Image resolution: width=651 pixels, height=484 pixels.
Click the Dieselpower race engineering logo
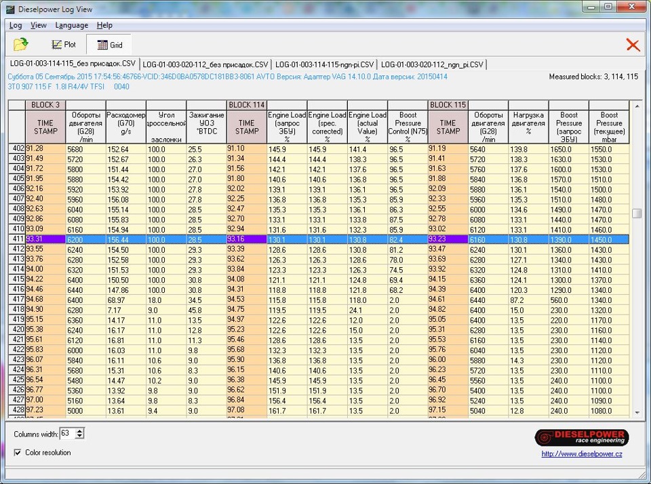click(x=581, y=437)
